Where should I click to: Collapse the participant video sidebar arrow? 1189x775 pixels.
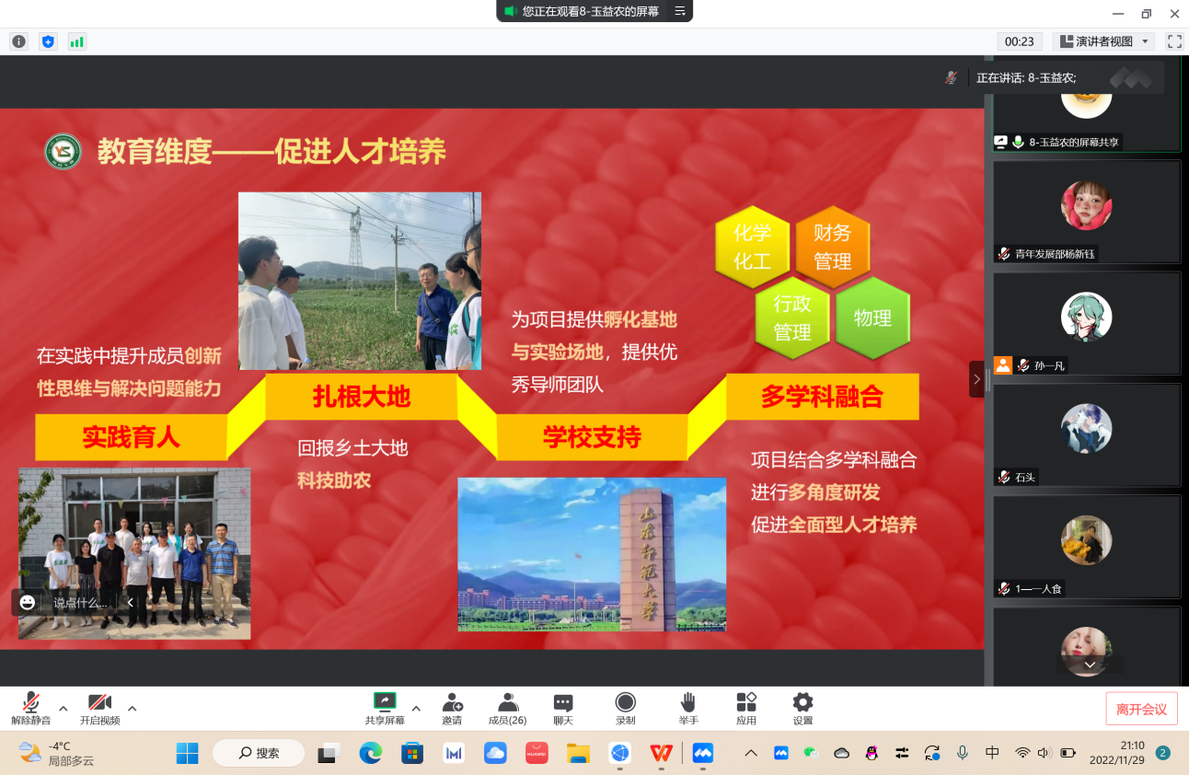(x=976, y=379)
